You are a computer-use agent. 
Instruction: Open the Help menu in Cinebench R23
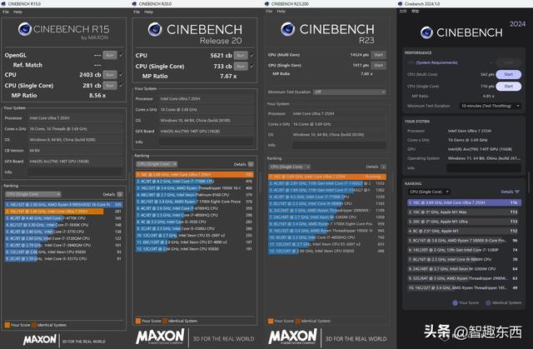(x=281, y=11)
